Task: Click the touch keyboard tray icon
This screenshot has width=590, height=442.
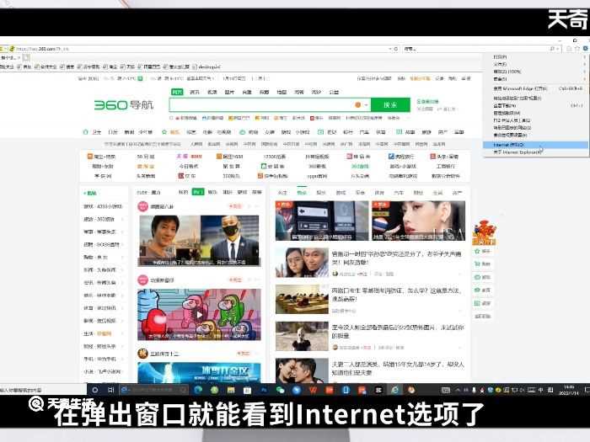Action: 446,390
